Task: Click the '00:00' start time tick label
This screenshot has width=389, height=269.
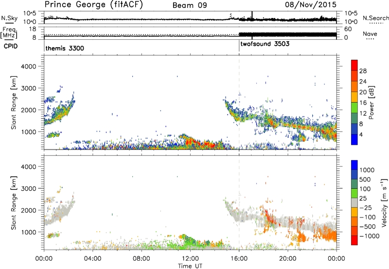Action: [44, 259]
